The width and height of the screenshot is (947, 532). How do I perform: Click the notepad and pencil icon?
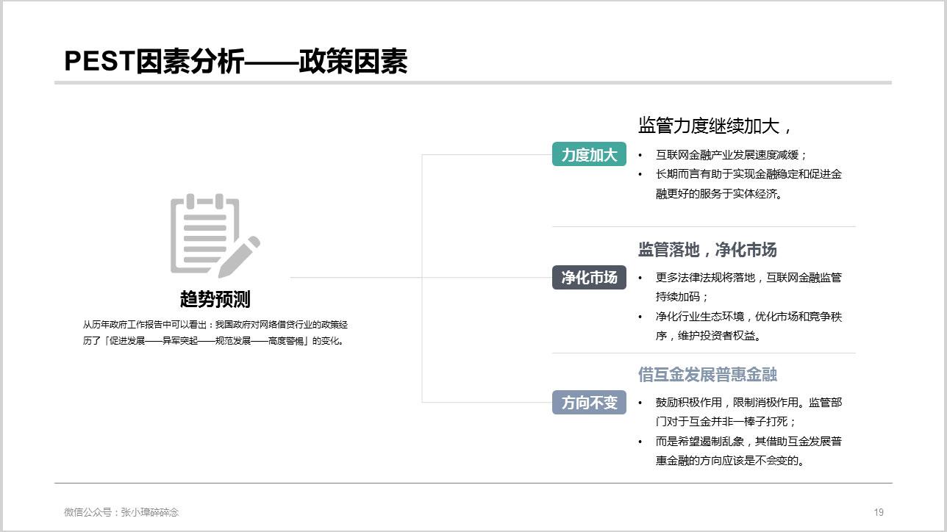[215, 235]
